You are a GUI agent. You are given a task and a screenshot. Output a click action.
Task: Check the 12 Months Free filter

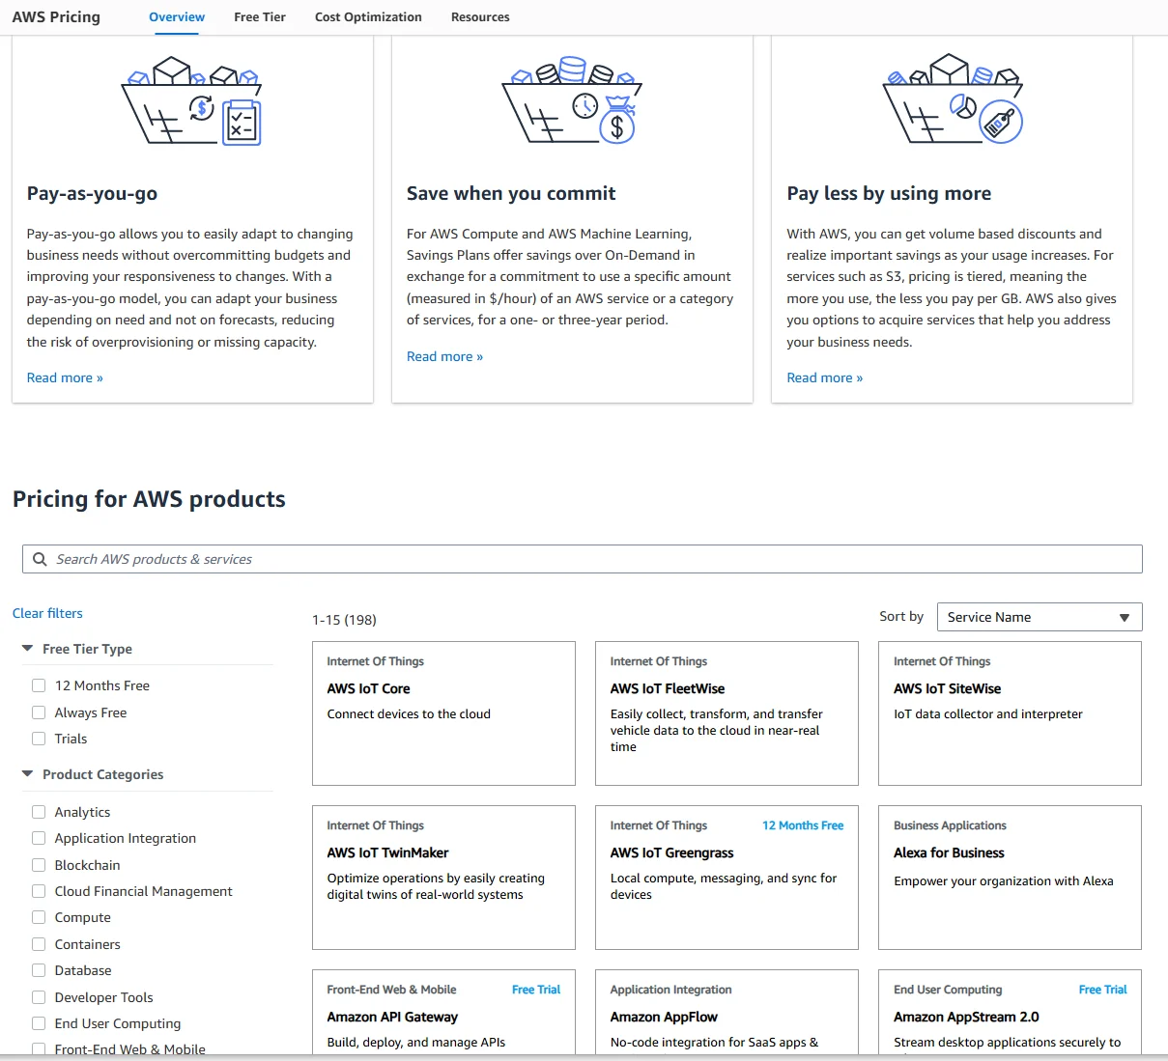39,685
